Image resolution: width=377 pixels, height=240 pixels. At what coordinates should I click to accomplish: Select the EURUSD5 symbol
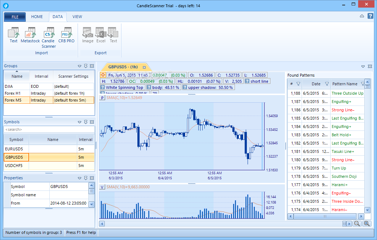[49, 149]
